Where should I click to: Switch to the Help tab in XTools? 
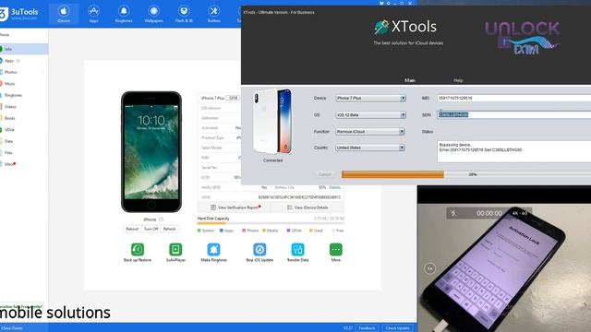[458, 80]
